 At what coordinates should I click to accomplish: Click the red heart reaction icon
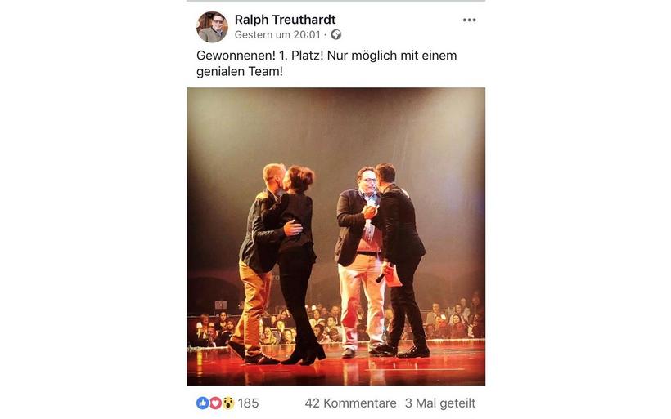(x=215, y=403)
